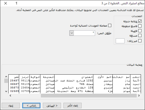Click the value 25487 in preview

pos(15,81)
